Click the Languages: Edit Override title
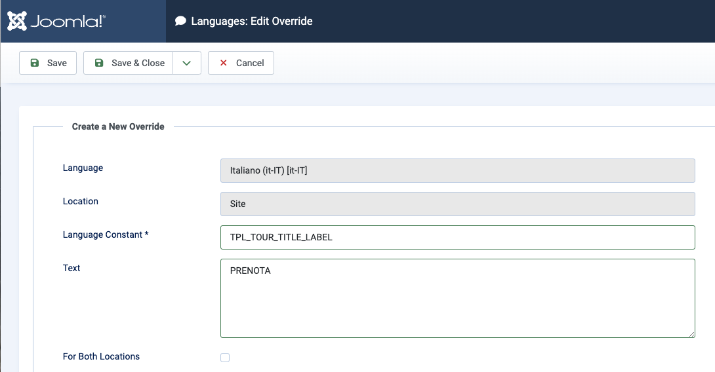The width and height of the screenshot is (715, 372). pos(252,21)
